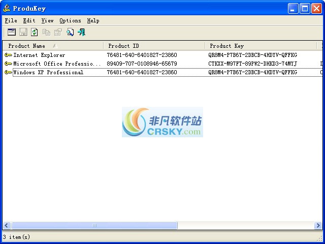Select the Internet Explorer row
The image size is (325, 244).
tap(162, 55)
